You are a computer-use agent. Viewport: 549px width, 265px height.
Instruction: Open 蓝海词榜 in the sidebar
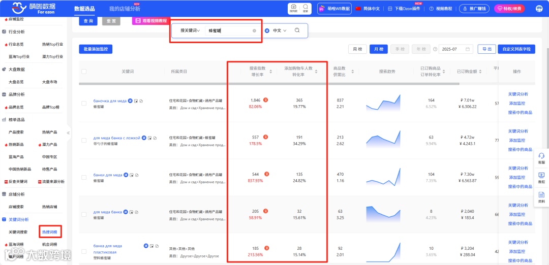coord(16,244)
